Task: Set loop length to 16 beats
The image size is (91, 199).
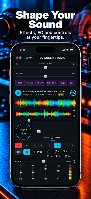Action: 50,156
